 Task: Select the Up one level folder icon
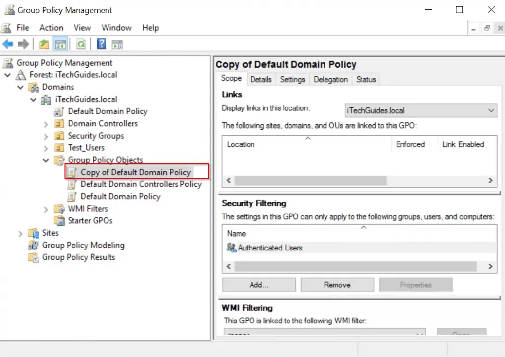pos(43,44)
